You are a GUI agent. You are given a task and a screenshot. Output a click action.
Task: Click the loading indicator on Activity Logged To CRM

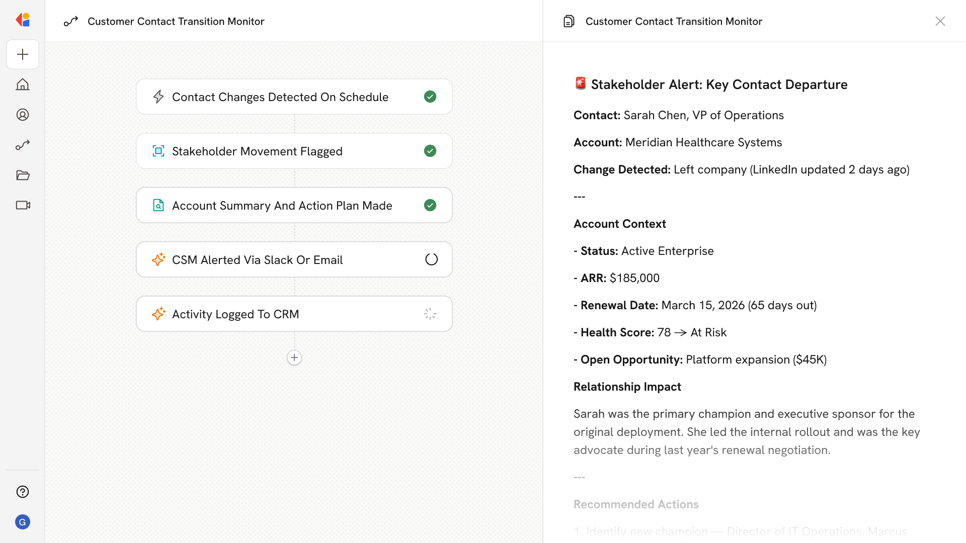[430, 313]
